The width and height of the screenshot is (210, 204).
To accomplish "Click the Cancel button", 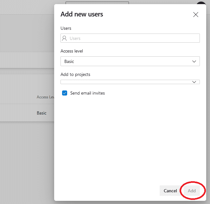I will coord(170,191).
